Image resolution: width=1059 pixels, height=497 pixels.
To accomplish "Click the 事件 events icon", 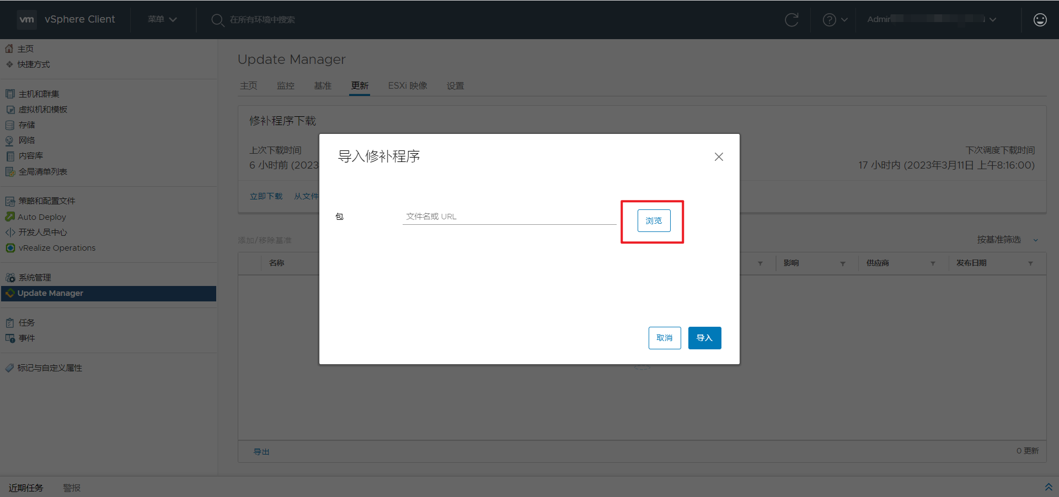I will (x=10, y=338).
